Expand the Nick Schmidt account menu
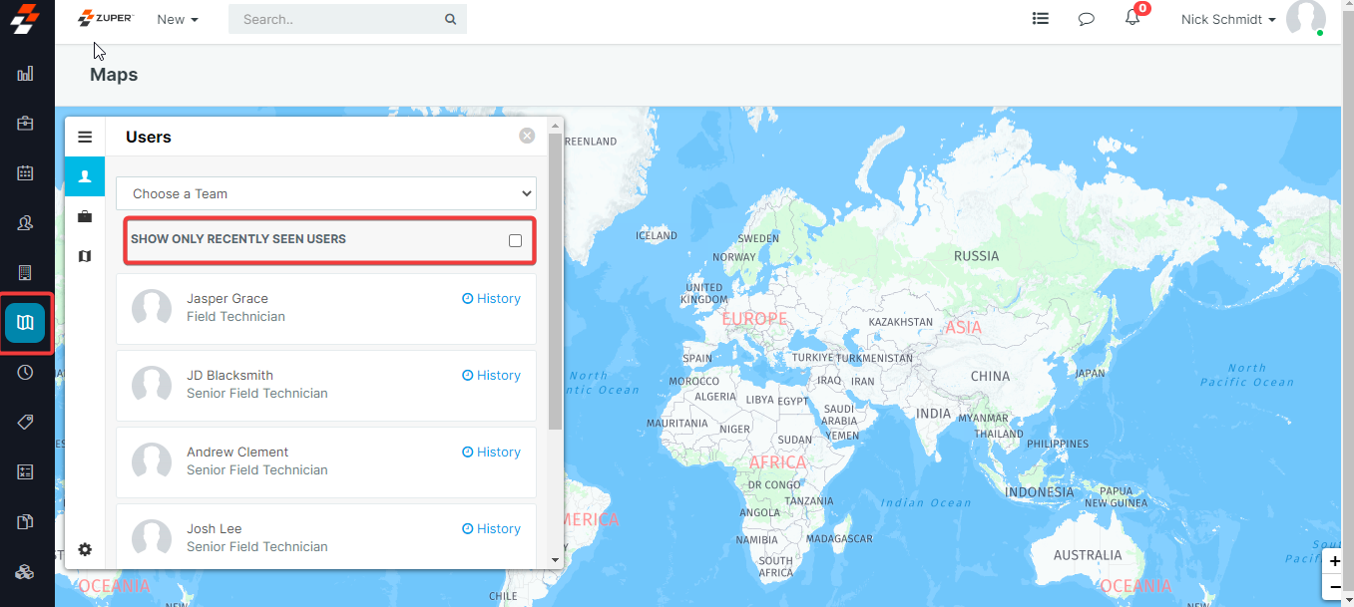This screenshot has width=1354, height=607. [x=1227, y=19]
